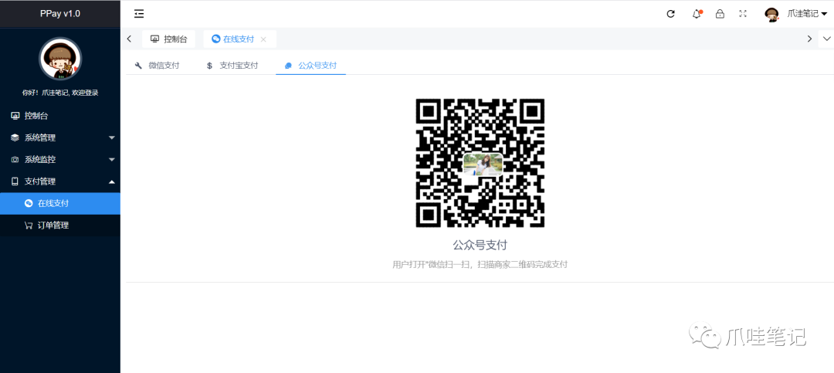Viewport: 834px width, 373px height.
Task: Click the 公众号支付 heading under QR code
Action: coord(480,246)
